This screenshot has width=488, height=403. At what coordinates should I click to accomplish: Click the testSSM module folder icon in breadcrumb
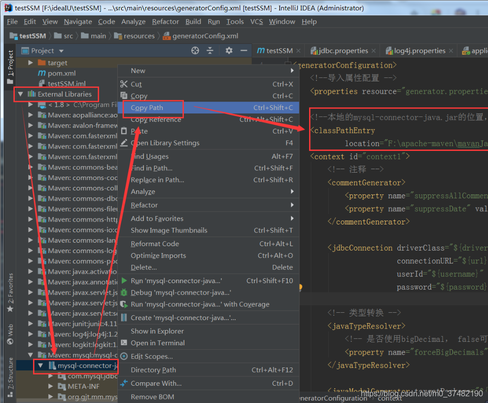coord(13,36)
